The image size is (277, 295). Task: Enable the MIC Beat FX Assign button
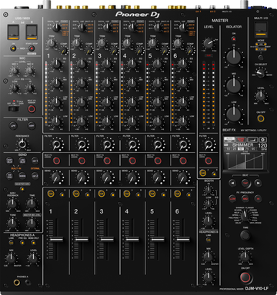point(32,109)
